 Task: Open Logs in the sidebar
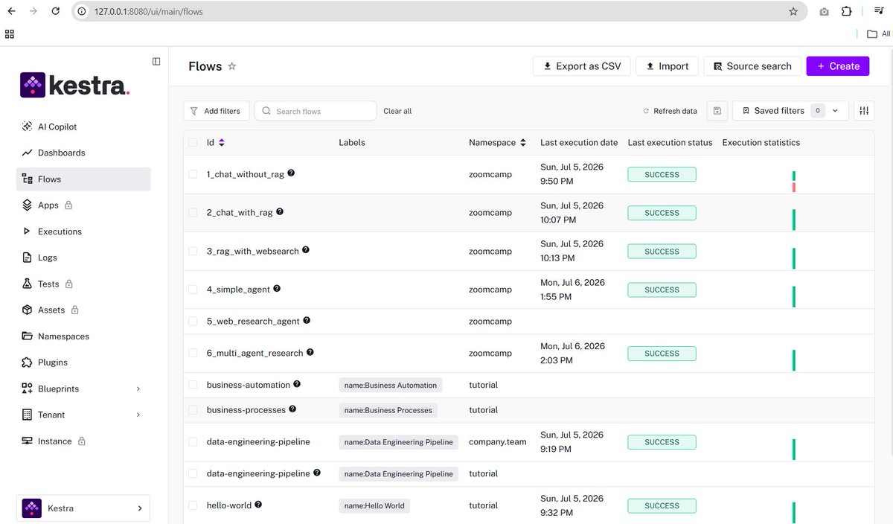point(83,258)
